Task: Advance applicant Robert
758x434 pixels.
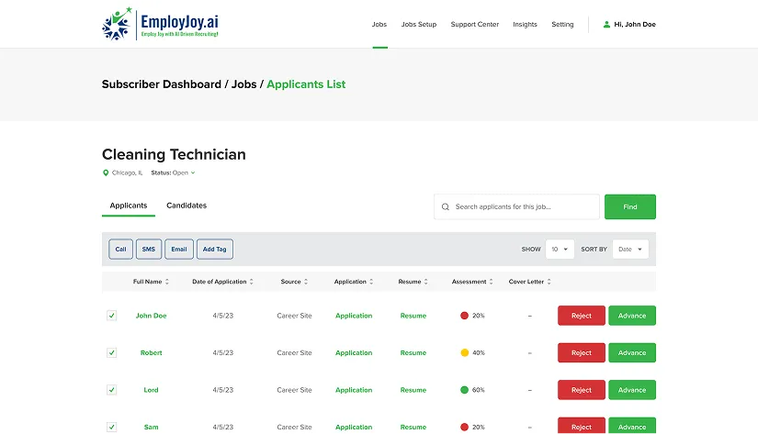Action: point(631,352)
